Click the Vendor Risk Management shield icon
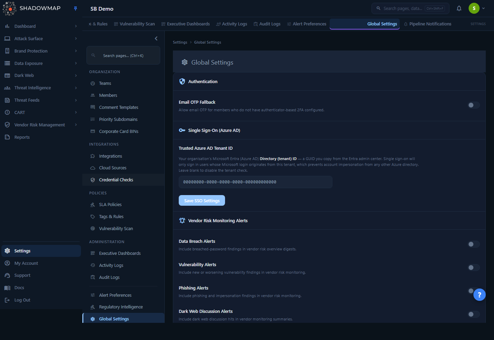This screenshot has height=340, width=494. [7, 125]
